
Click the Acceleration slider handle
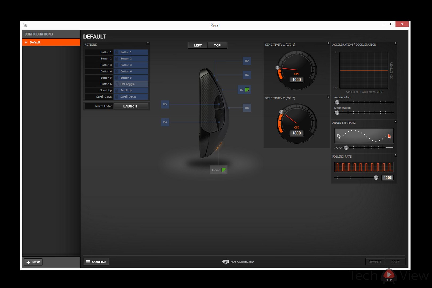(x=337, y=102)
